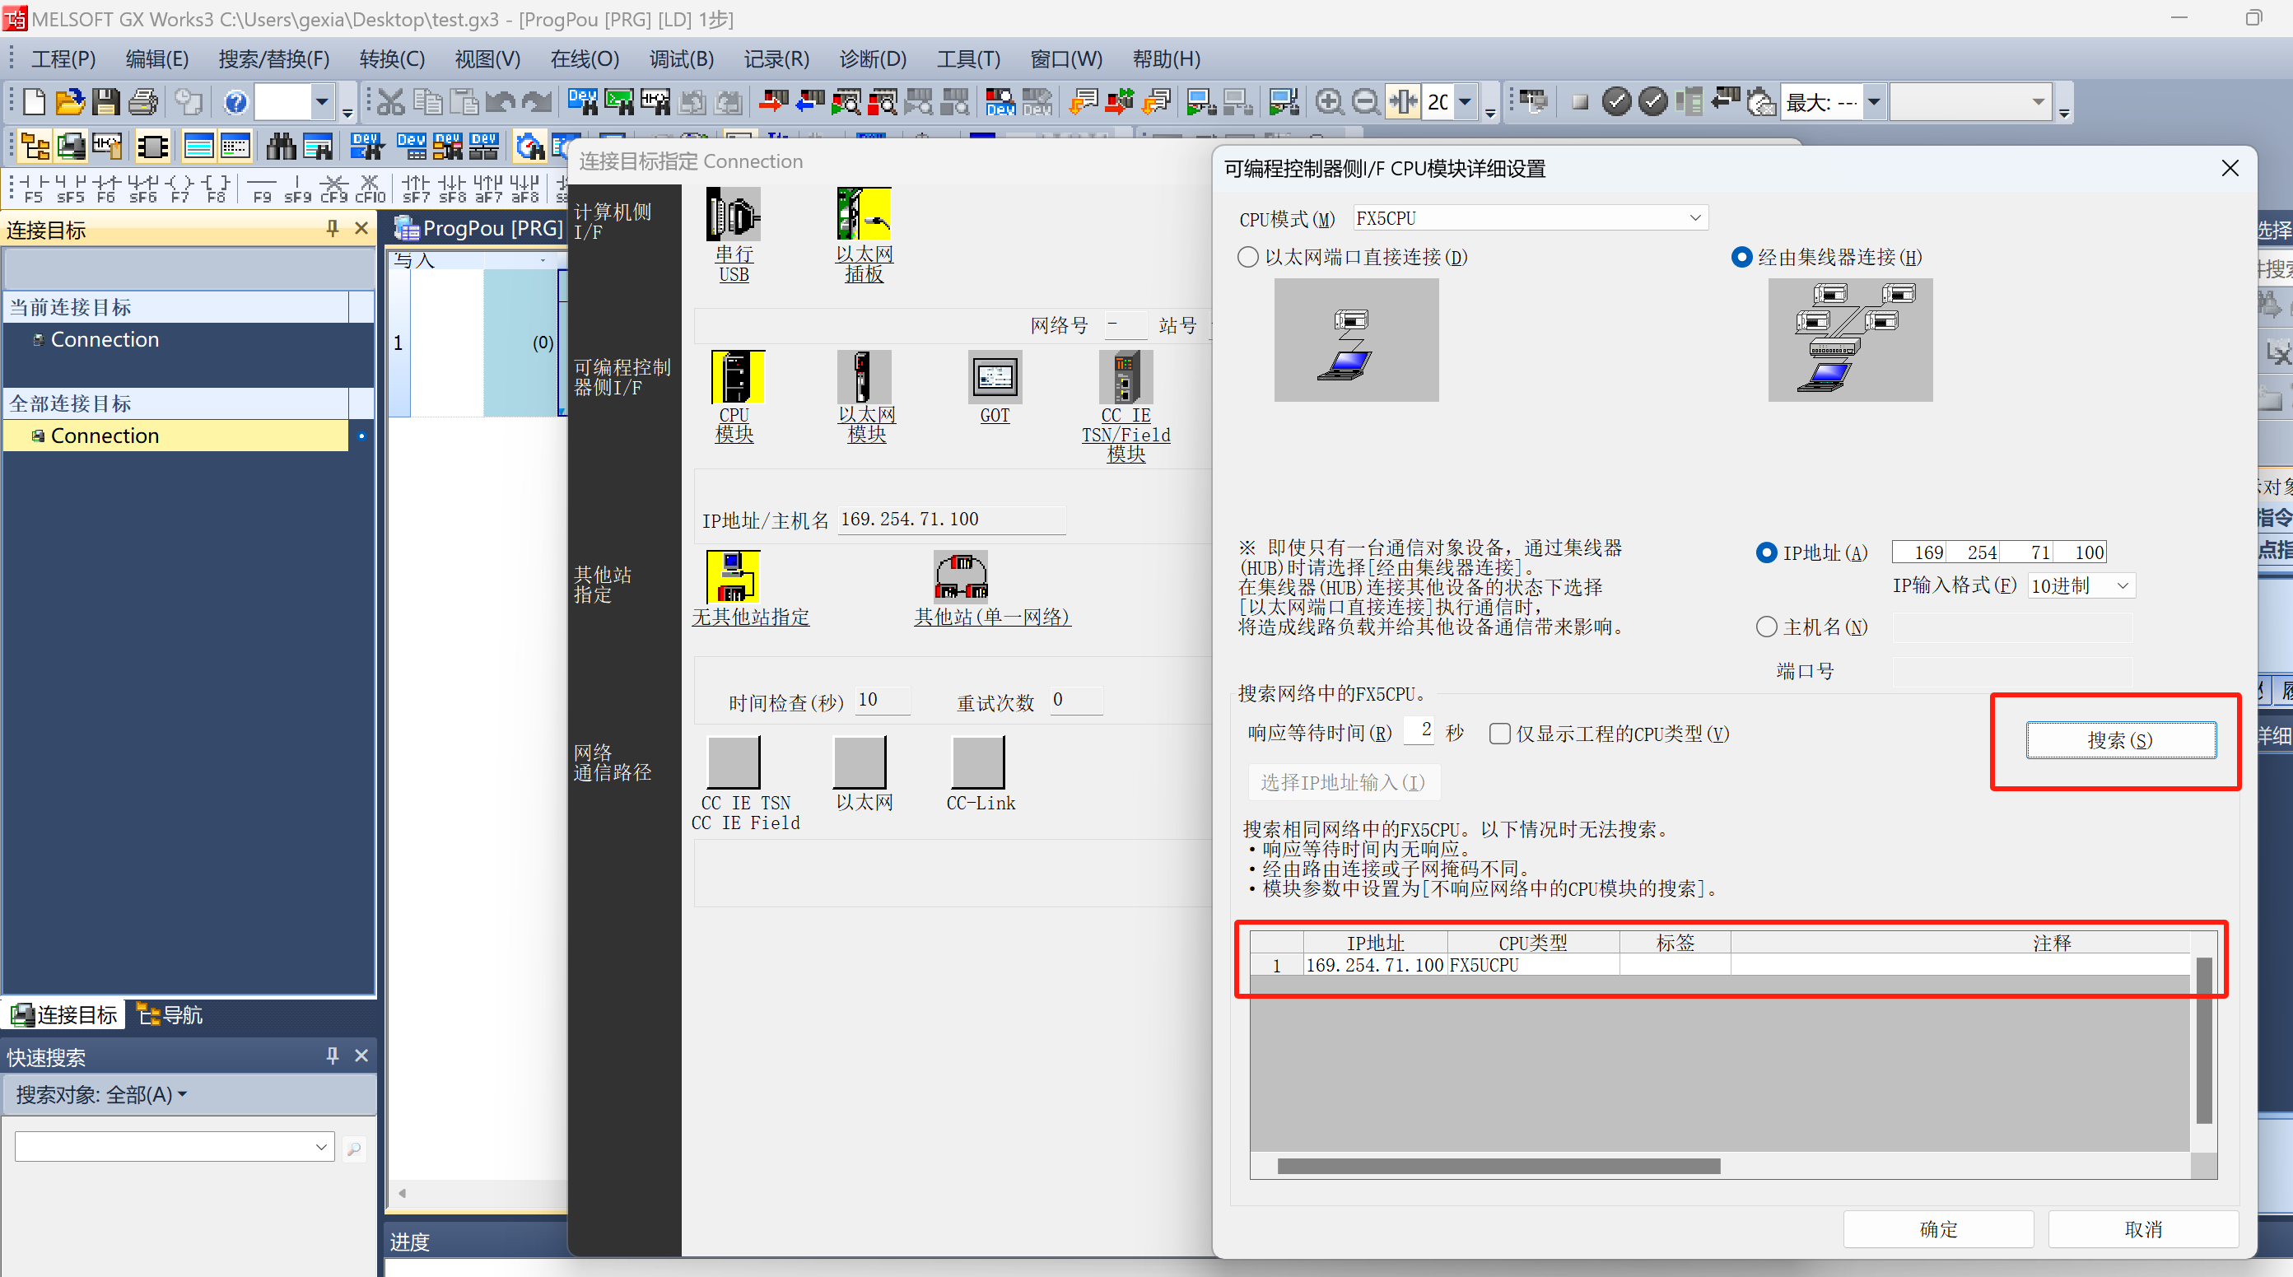
Task: Select the 主机名(N) radio button
Action: (x=1766, y=627)
